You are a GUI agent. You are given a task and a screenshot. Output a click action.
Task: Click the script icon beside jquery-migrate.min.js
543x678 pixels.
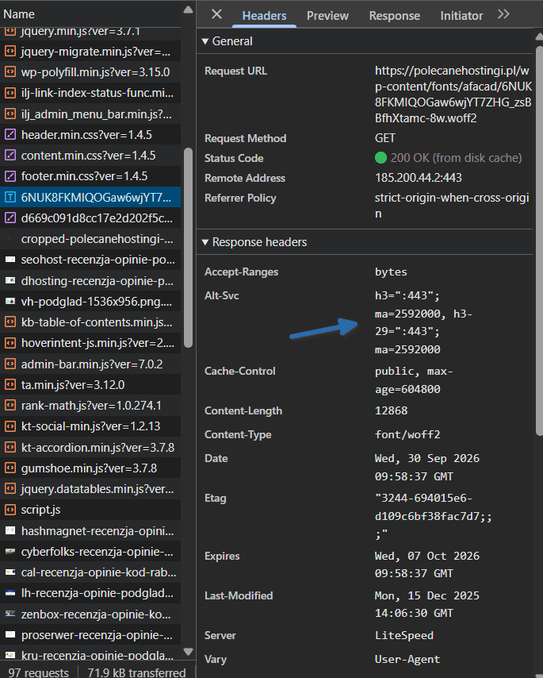coord(10,52)
